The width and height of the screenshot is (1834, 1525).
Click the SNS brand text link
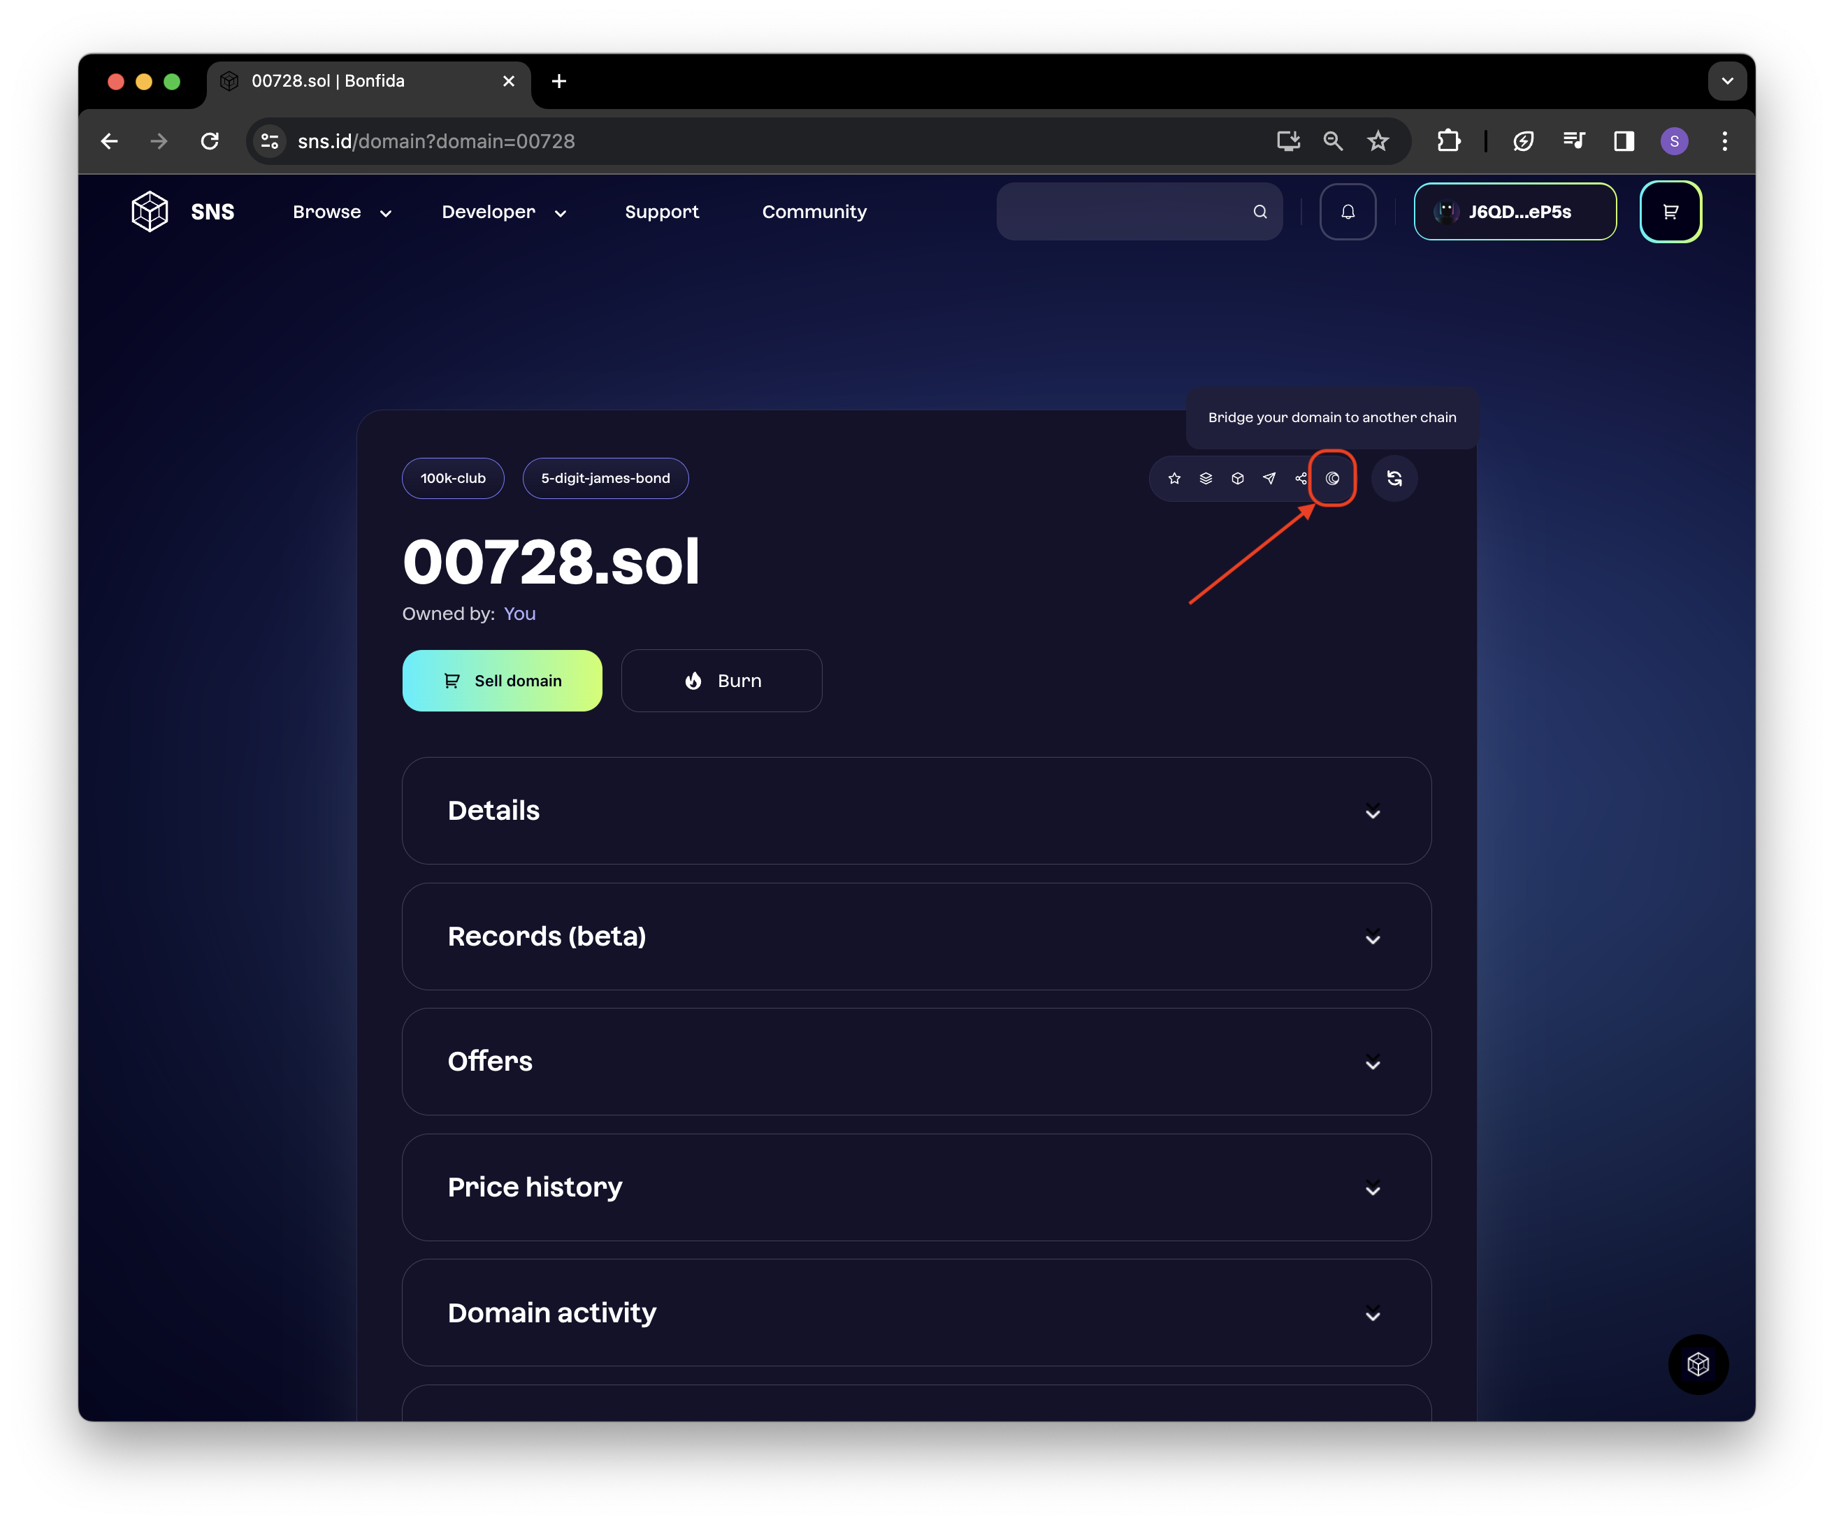tap(212, 212)
